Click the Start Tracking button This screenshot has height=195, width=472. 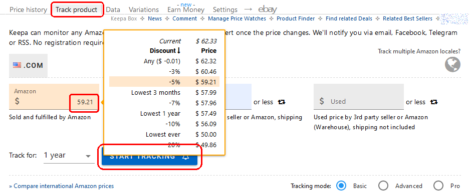[149, 157]
